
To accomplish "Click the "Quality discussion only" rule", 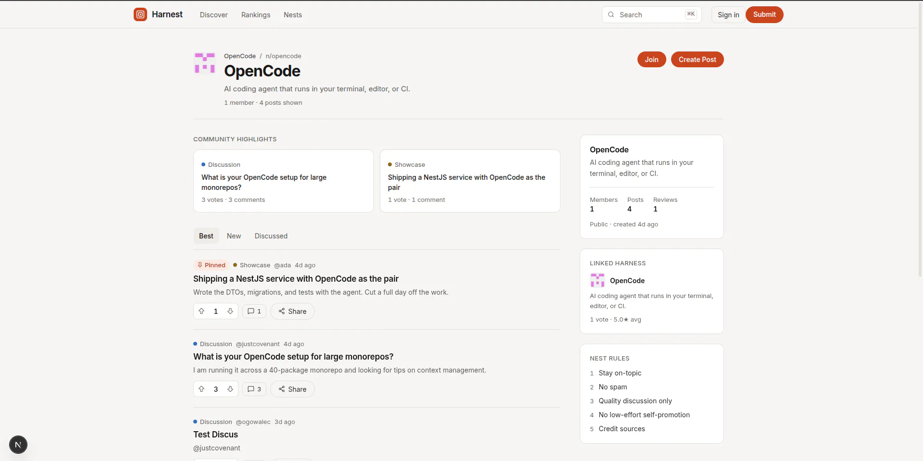I will [x=635, y=401].
